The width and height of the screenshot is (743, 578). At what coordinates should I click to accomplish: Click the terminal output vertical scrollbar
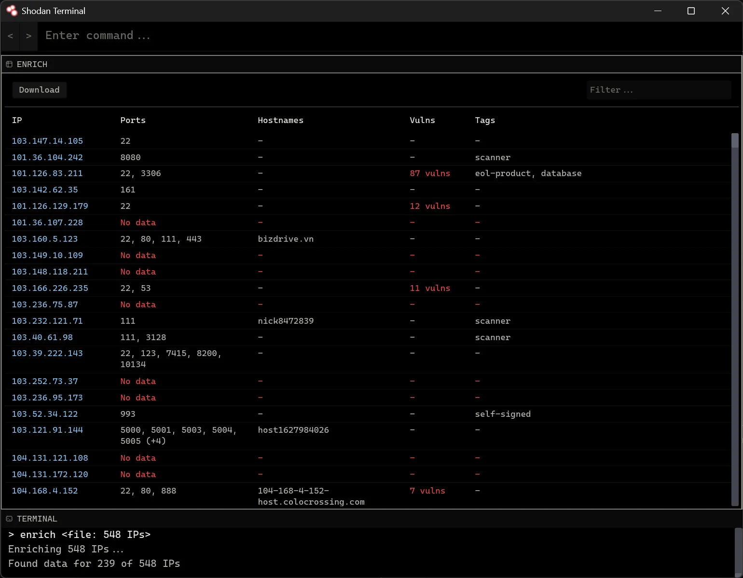click(738, 552)
